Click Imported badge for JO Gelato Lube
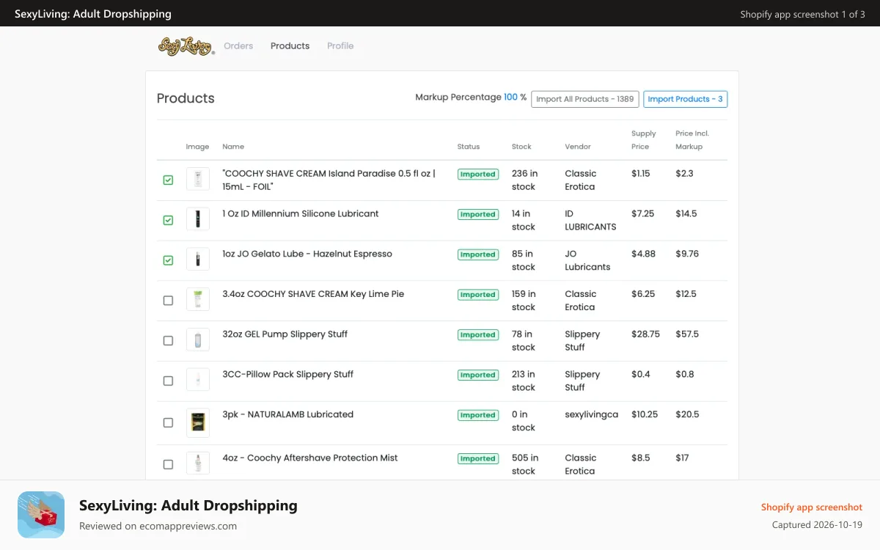The width and height of the screenshot is (880, 550). tap(478, 254)
